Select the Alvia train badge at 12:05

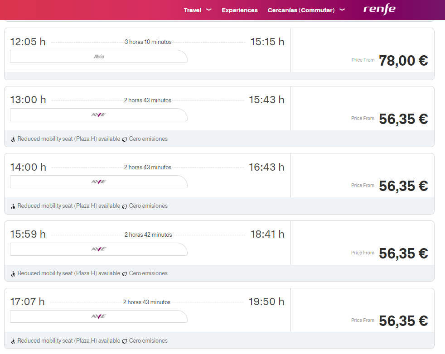tap(99, 57)
